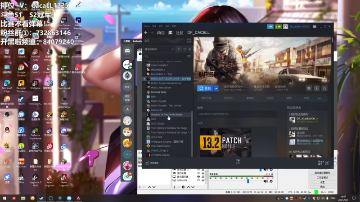Image resolution: width=360 pixels, height=202 pixels.
Task: Click OBS 退出 exit button
Action: click(x=322, y=187)
